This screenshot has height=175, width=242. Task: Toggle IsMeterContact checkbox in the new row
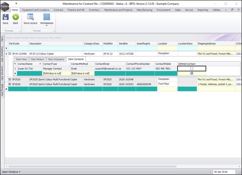pyautogui.click(x=191, y=73)
